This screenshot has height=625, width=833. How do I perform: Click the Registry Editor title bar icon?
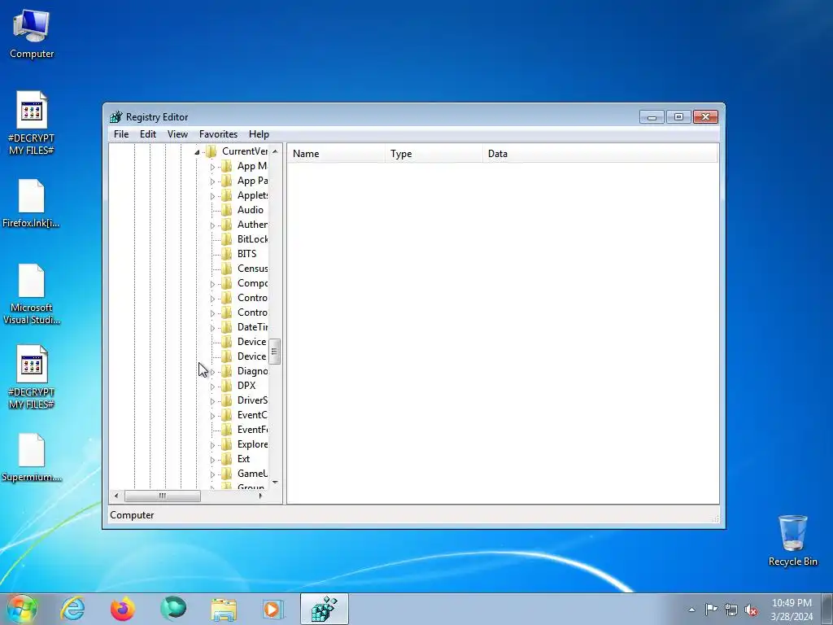[x=116, y=117]
